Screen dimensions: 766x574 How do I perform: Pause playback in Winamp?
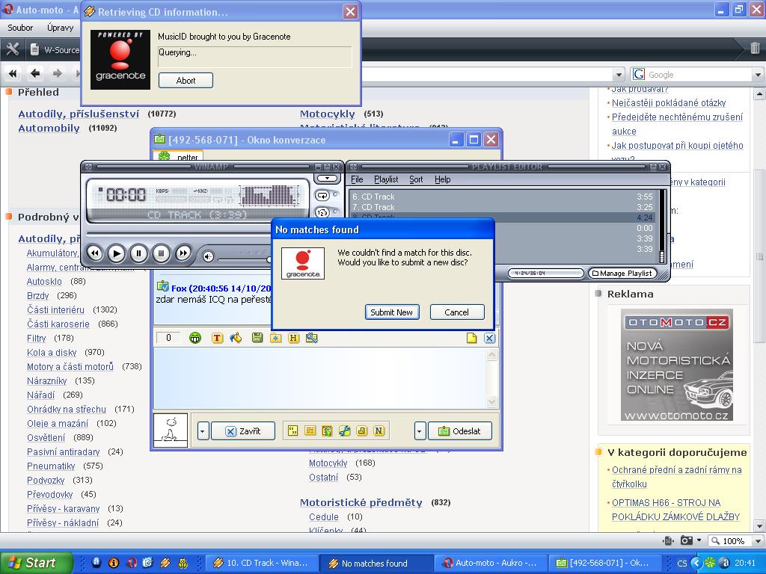tap(138, 253)
